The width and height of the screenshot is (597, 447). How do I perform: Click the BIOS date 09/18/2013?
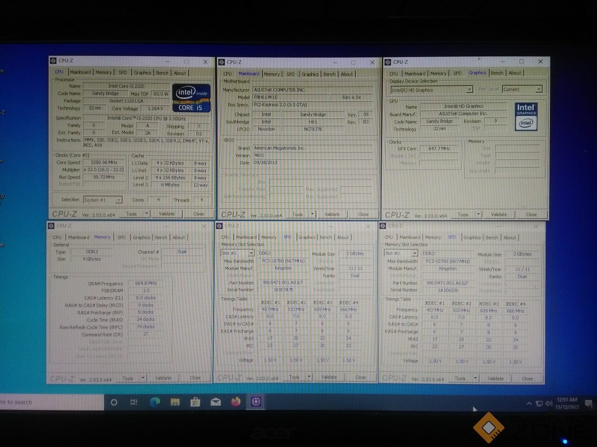313,163
